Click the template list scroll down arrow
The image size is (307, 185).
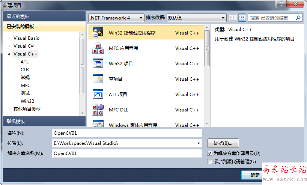pyautogui.click(x=207, y=123)
